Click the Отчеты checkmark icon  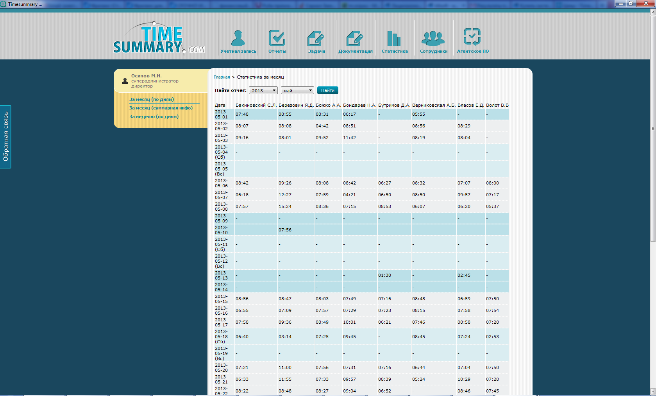pyautogui.click(x=277, y=39)
